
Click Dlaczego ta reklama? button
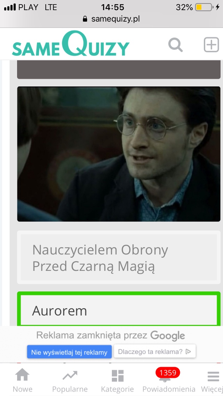[x=155, y=351]
